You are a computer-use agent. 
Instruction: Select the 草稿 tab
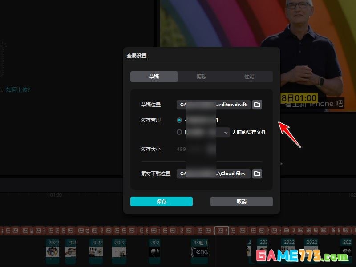154,76
